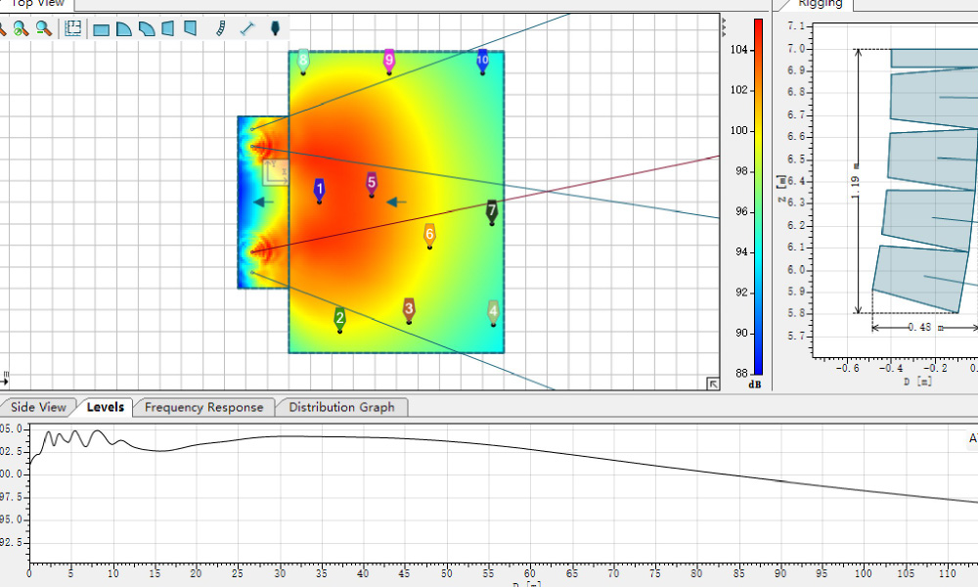Toggle the grid ruler display icon
This screenshot has height=587, width=978.
click(73, 28)
